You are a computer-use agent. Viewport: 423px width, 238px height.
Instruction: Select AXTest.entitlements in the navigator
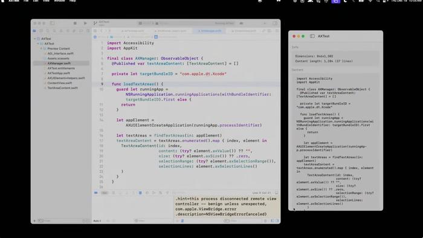pyautogui.click(x=61, y=68)
